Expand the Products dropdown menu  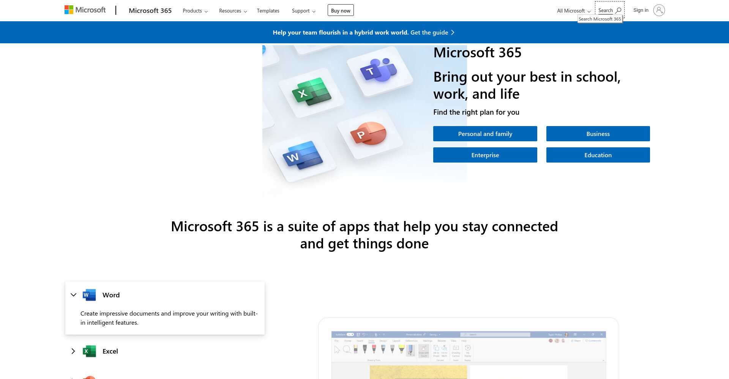click(x=195, y=11)
